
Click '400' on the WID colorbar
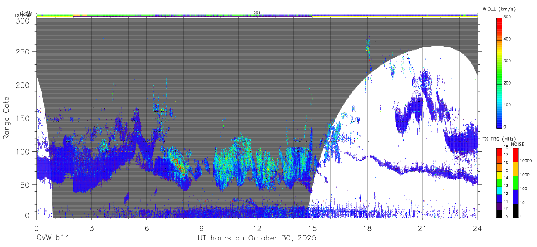(507, 39)
